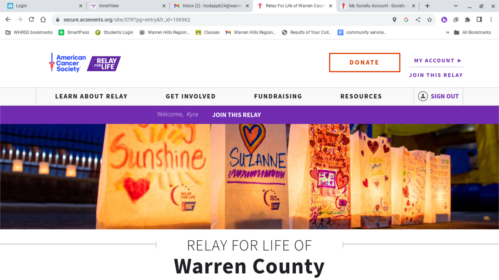Go to the browser home page icon
The width and height of the screenshot is (499, 280).
pyautogui.click(x=43, y=19)
